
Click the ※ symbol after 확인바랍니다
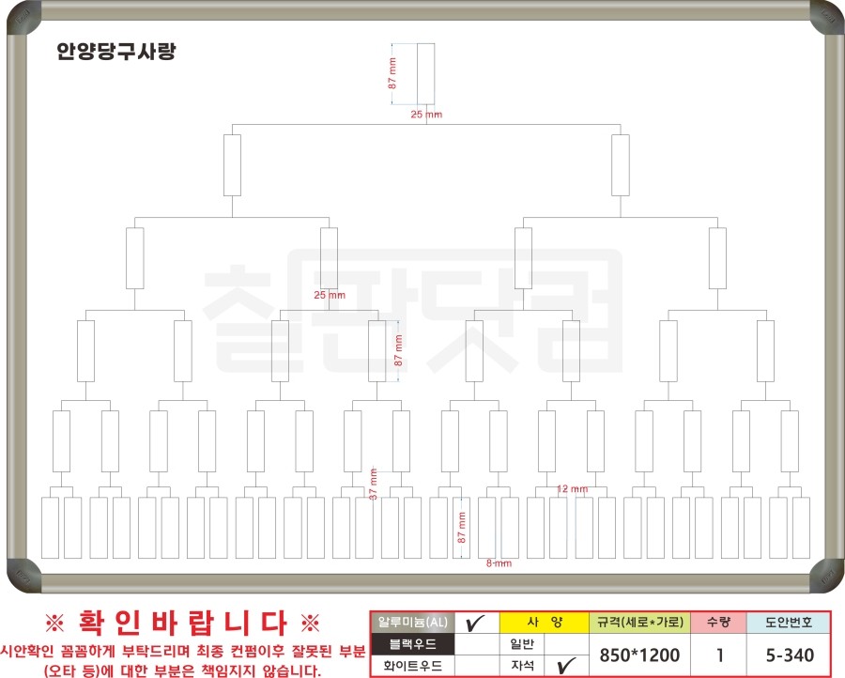coord(311,623)
